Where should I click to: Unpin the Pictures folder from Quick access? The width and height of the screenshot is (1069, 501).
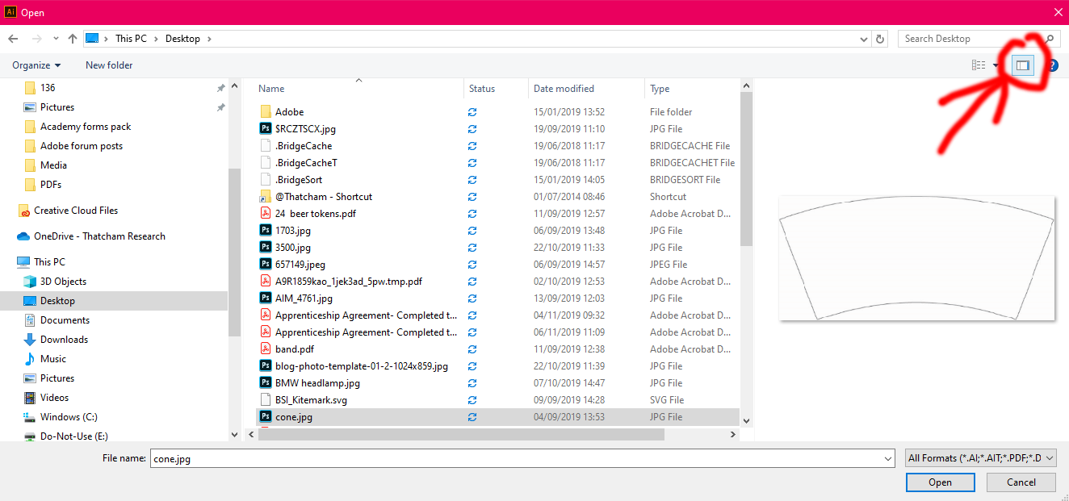pos(220,106)
